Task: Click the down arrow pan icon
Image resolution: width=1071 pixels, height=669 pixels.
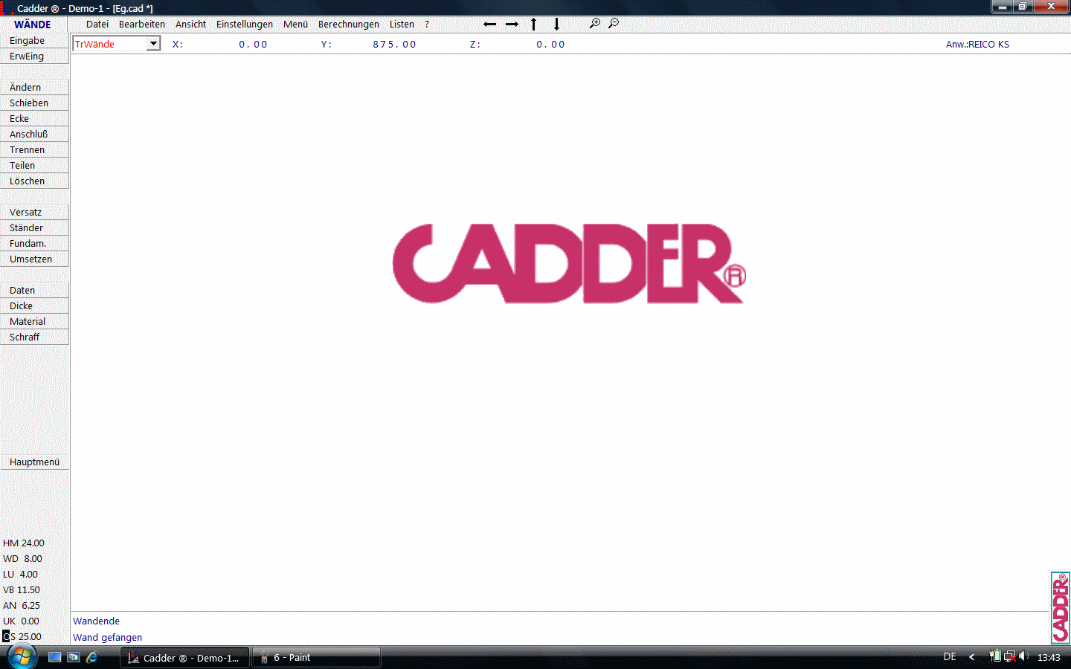Action: tap(556, 25)
